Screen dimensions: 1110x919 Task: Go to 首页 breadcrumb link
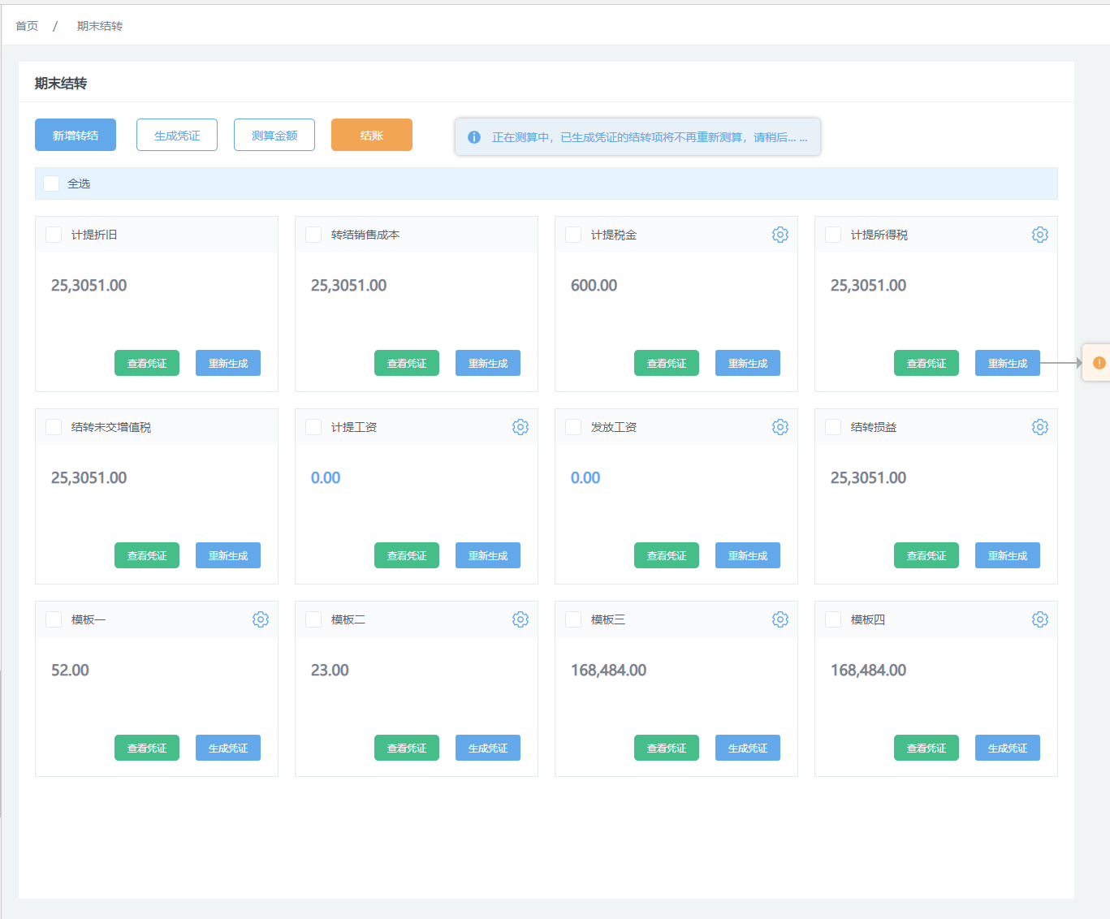click(27, 26)
